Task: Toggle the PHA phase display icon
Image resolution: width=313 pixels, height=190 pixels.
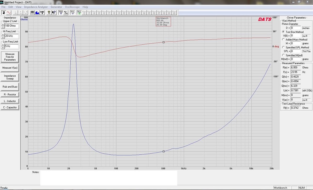Action: 61,12
